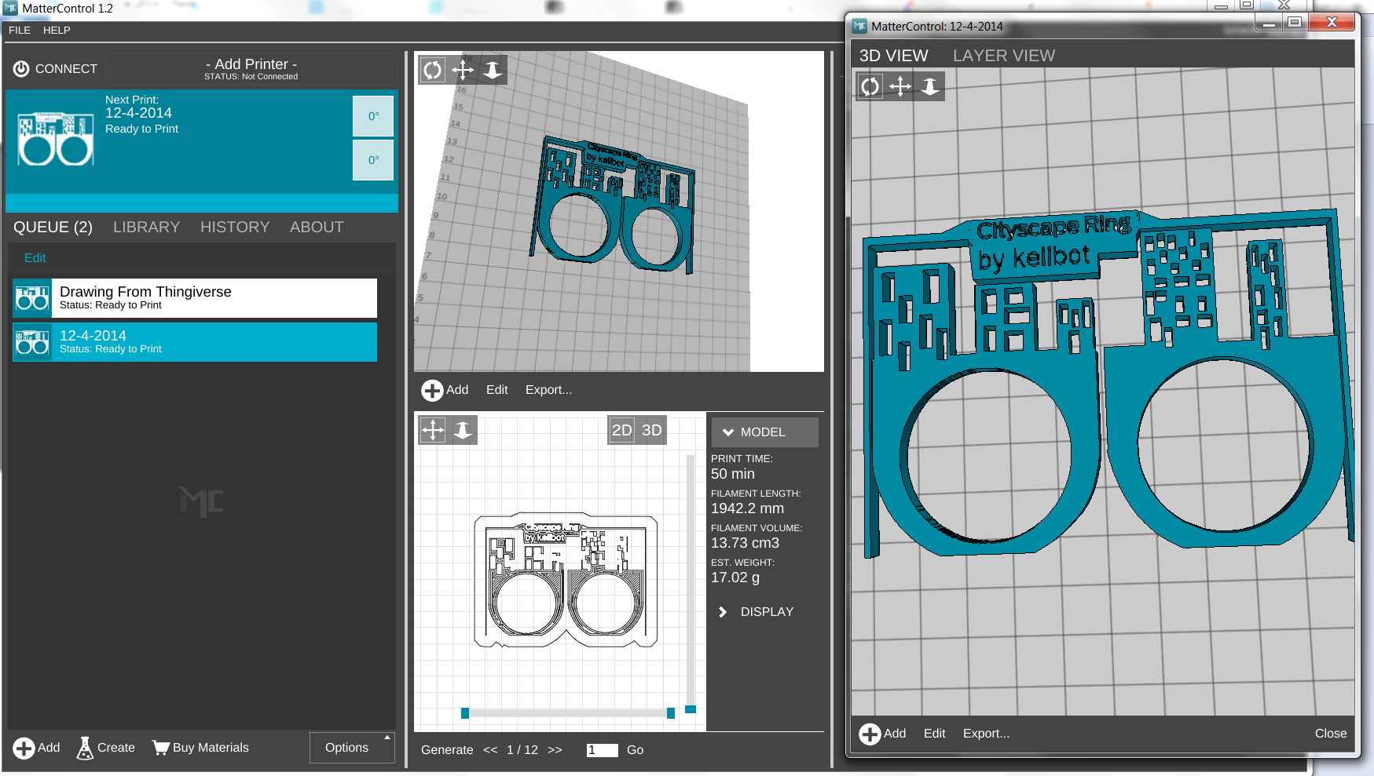Click the 12-4-2014 queue item thumbnail

point(32,342)
